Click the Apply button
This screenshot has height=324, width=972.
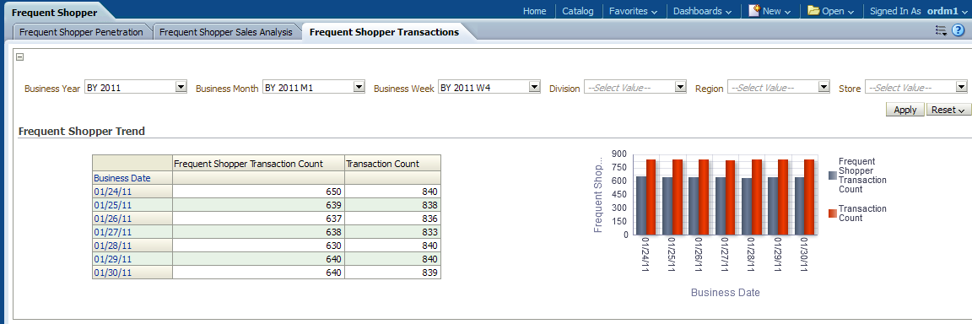(x=905, y=110)
